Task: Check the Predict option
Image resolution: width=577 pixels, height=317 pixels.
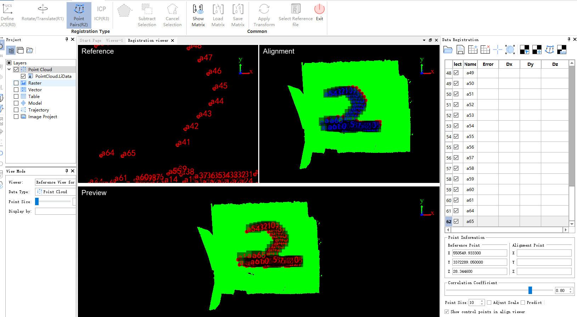Action: point(523,302)
